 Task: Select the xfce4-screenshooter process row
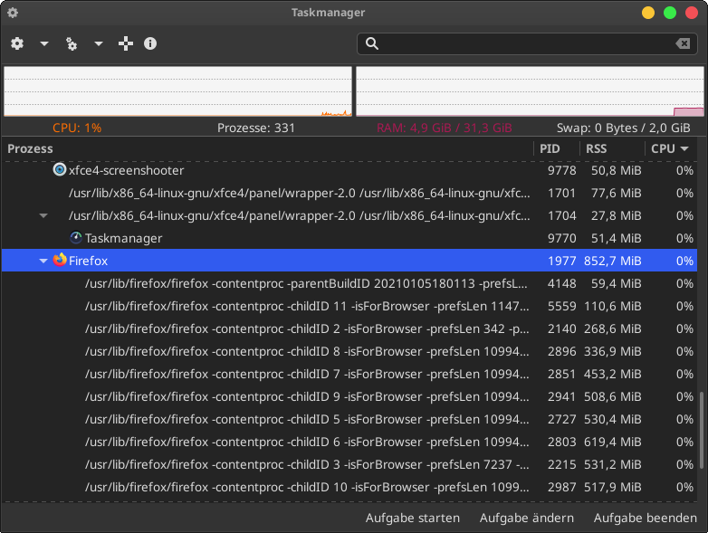[349, 171]
